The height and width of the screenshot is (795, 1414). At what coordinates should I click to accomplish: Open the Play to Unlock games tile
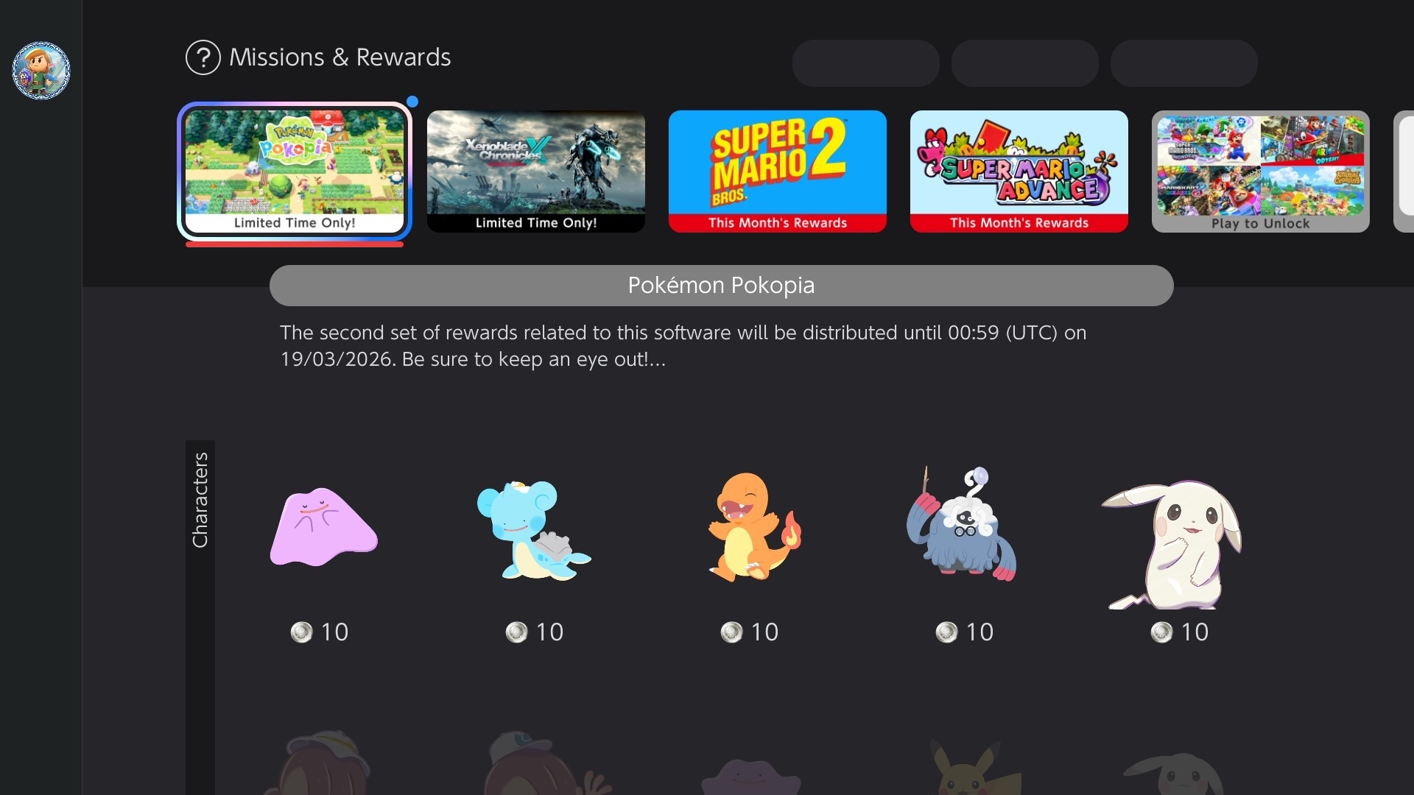pyautogui.click(x=1261, y=172)
